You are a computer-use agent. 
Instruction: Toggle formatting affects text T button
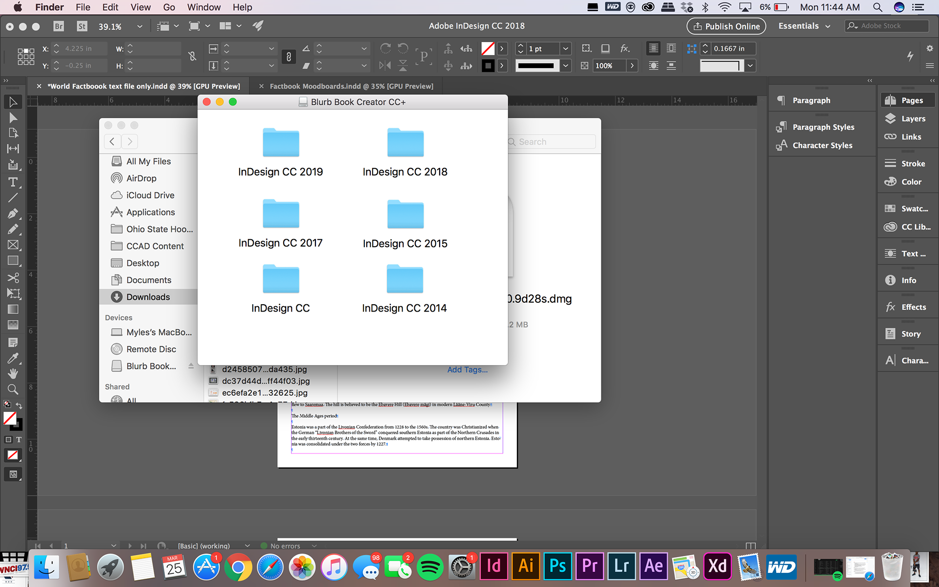coord(19,440)
